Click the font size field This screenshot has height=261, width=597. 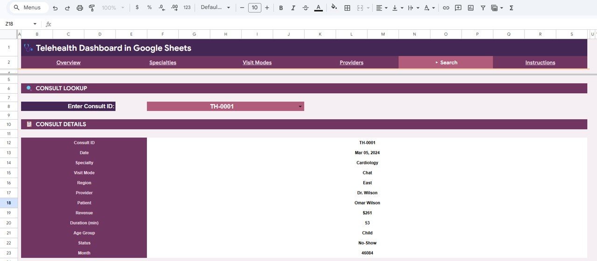(x=255, y=7)
